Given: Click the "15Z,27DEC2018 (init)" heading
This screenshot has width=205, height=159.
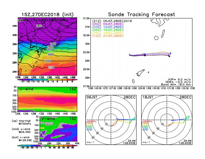Looking at the screenshot, I should point(47,15).
